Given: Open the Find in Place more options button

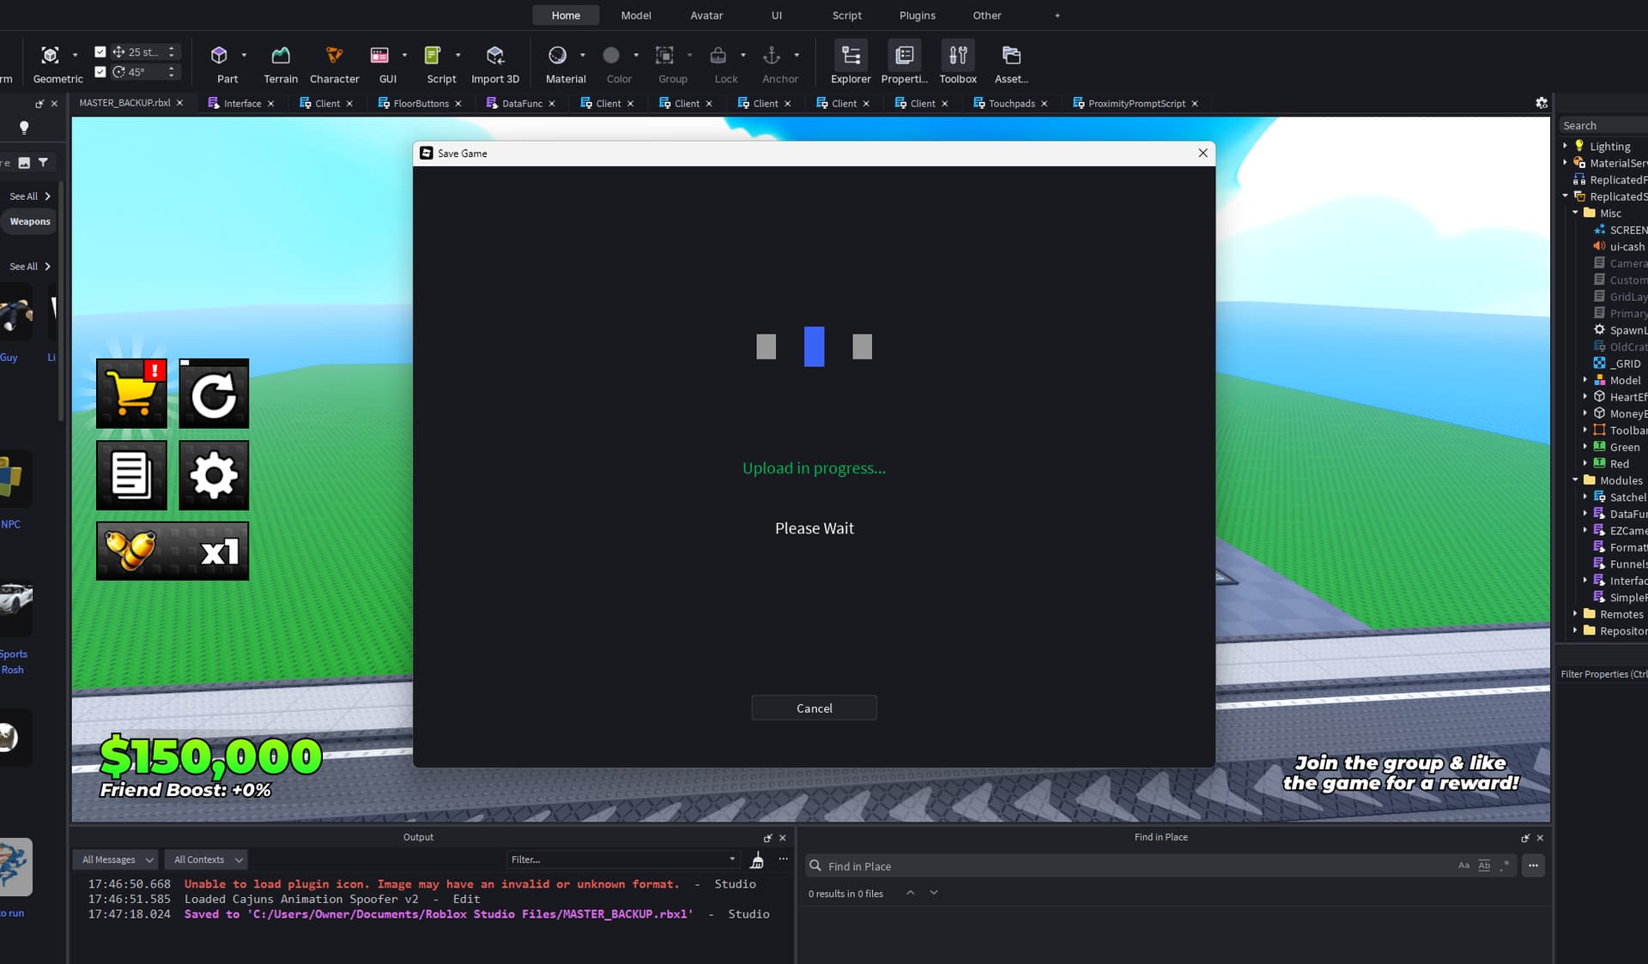Looking at the screenshot, I should [1533, 865].
